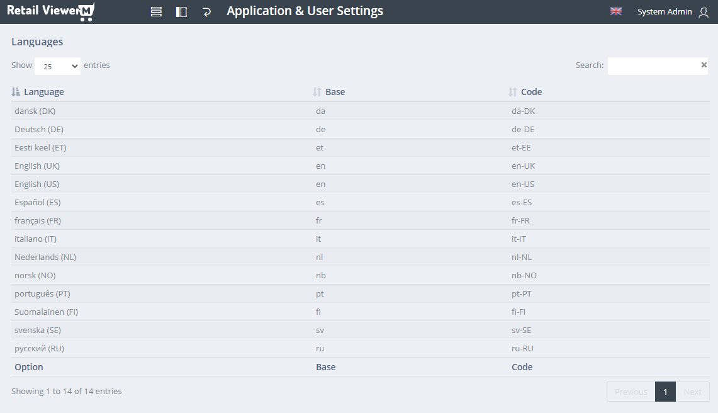The width and height of the screenshot is (718, 413).
Task: Click the nl-NL code cell
Action: coord(522,257)
